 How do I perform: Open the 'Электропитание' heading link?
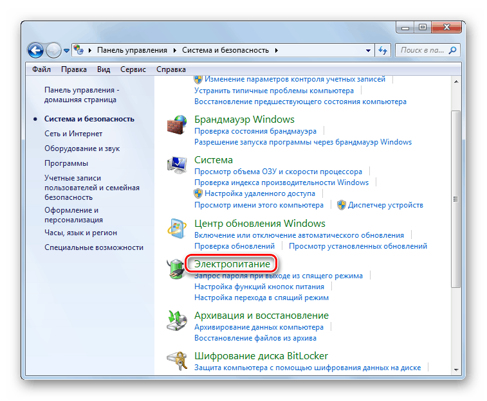point(232,264)
